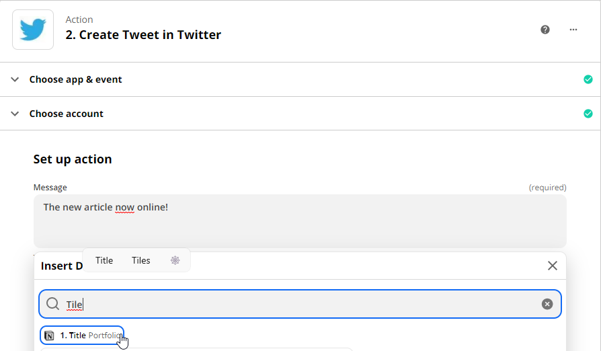Expand the Choose app & event chevron
The width and height of the screenshot is (601, 351).
(x=15, y=79)
